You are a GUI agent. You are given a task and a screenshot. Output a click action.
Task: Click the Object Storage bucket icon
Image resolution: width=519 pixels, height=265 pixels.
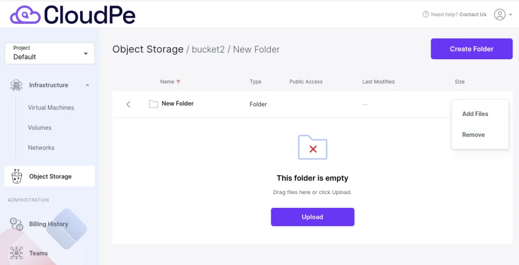[x=17, y=176]
